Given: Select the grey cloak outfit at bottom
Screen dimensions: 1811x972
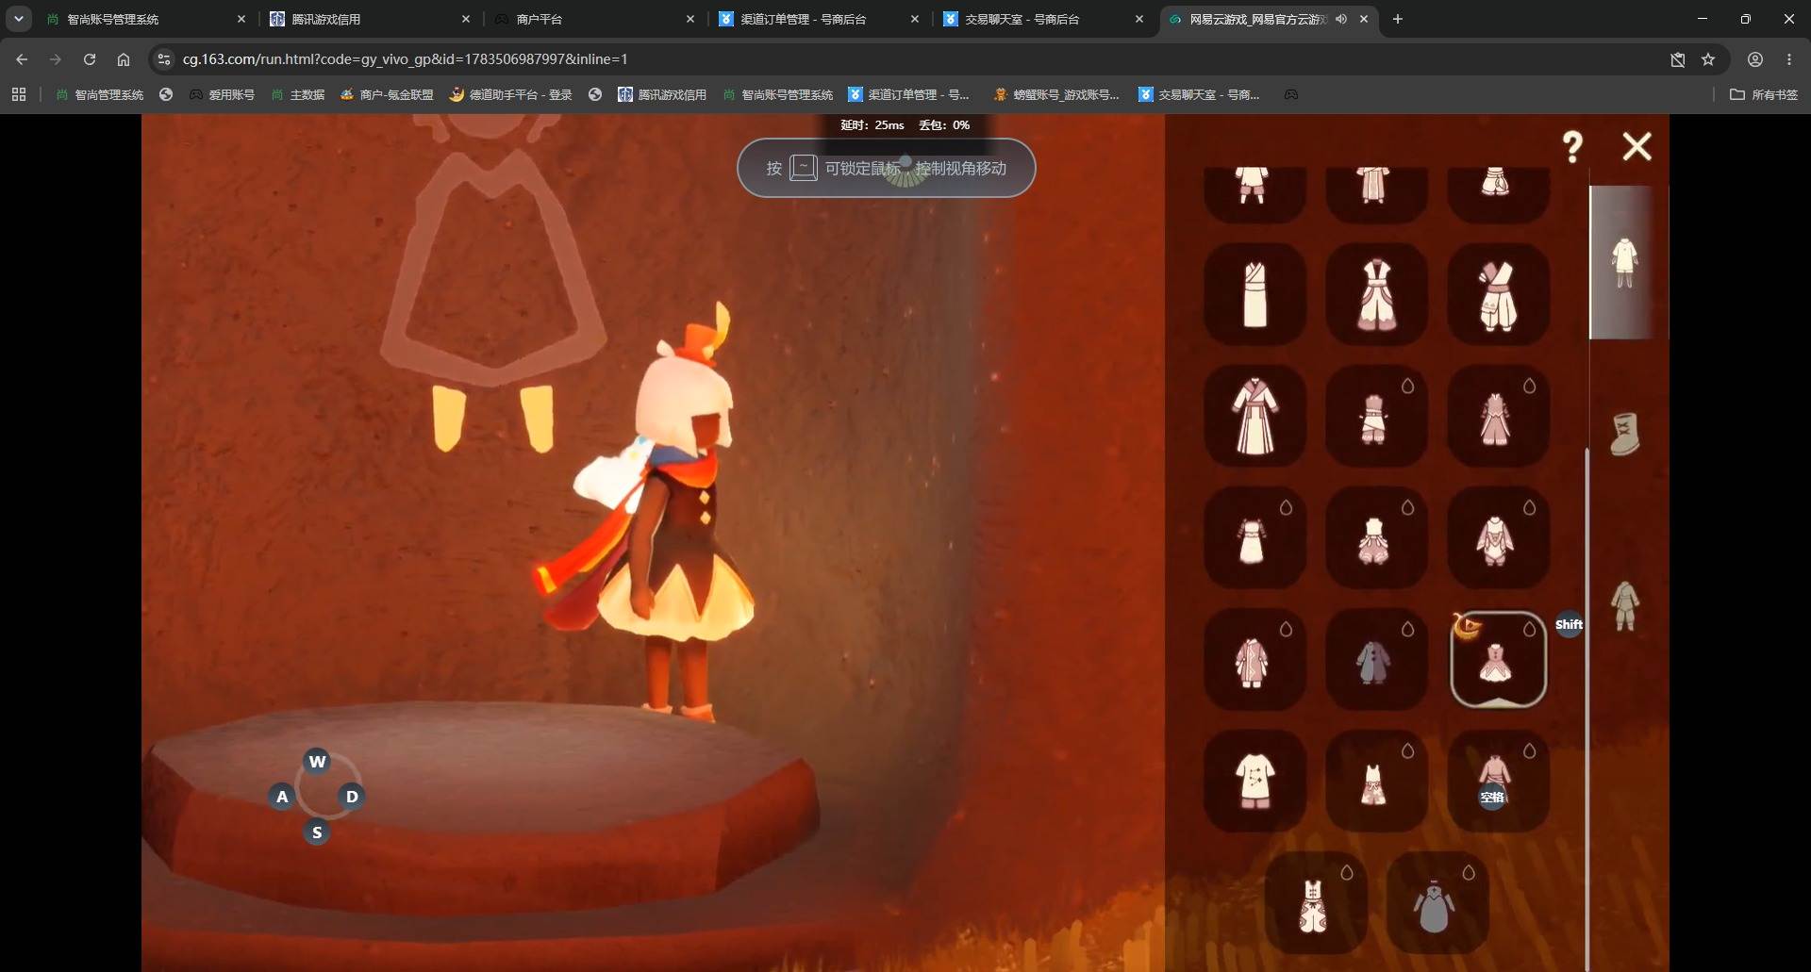Looking at the screenshot, I should pyautogui.click(x=1437, y=902).
